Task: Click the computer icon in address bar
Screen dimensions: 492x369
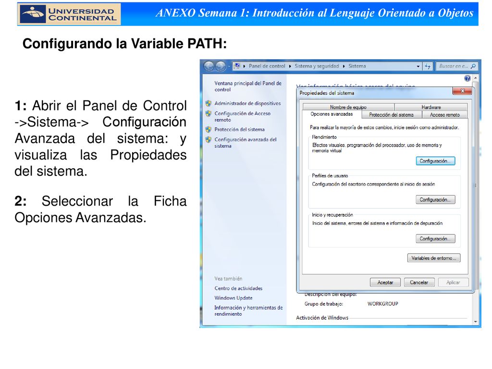Action: [237, 66]
